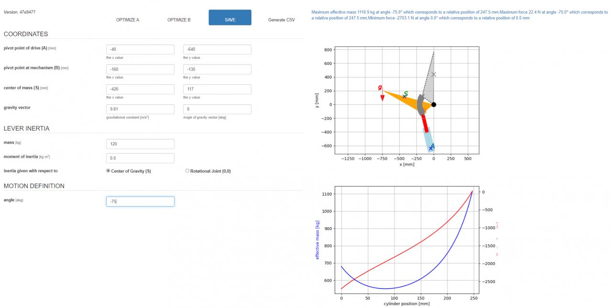Click the red gravity arrow in the mechanism plot
612x308 pixels.
pos(382,97)
